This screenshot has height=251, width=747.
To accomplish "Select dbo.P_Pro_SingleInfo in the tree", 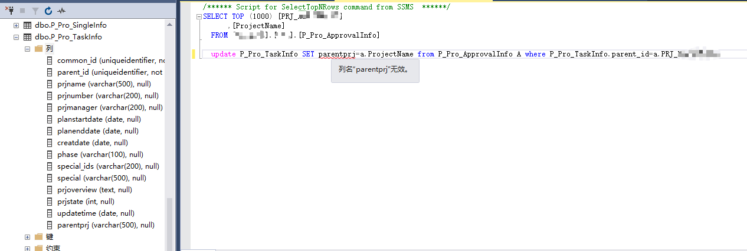I will click(x=71, y=25).
